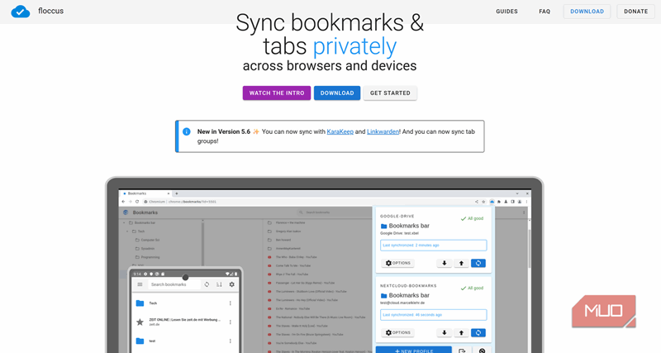Viewport: 661px width, 353px height.
Task: Follow the KaraKeep link
Action: [340, 131]
